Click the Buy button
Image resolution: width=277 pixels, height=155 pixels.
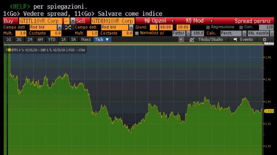(x=10, y=21)
